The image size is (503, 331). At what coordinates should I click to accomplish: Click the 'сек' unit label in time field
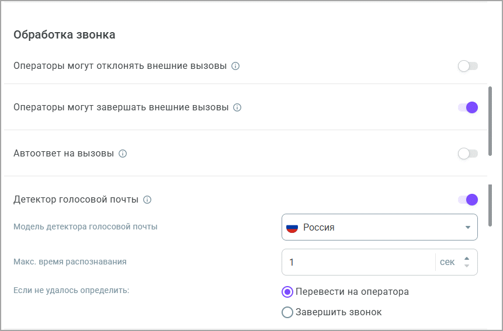pos(447,262)
